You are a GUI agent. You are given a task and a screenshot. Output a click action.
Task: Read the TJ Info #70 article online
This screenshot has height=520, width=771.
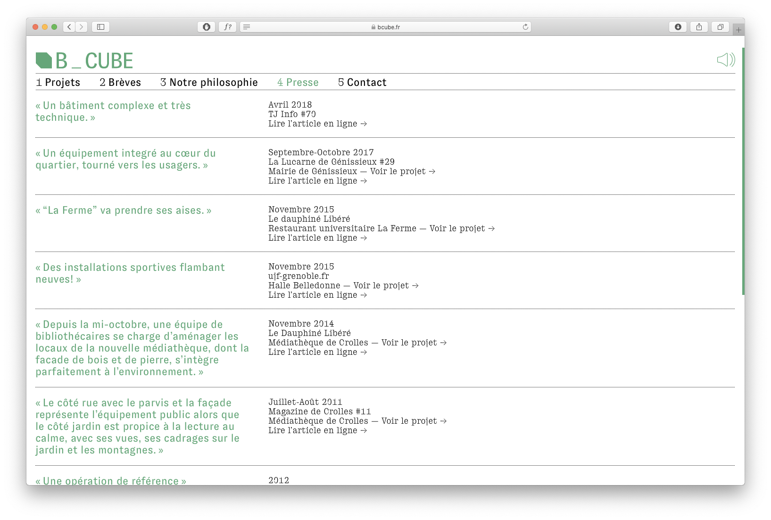point(317,124)
